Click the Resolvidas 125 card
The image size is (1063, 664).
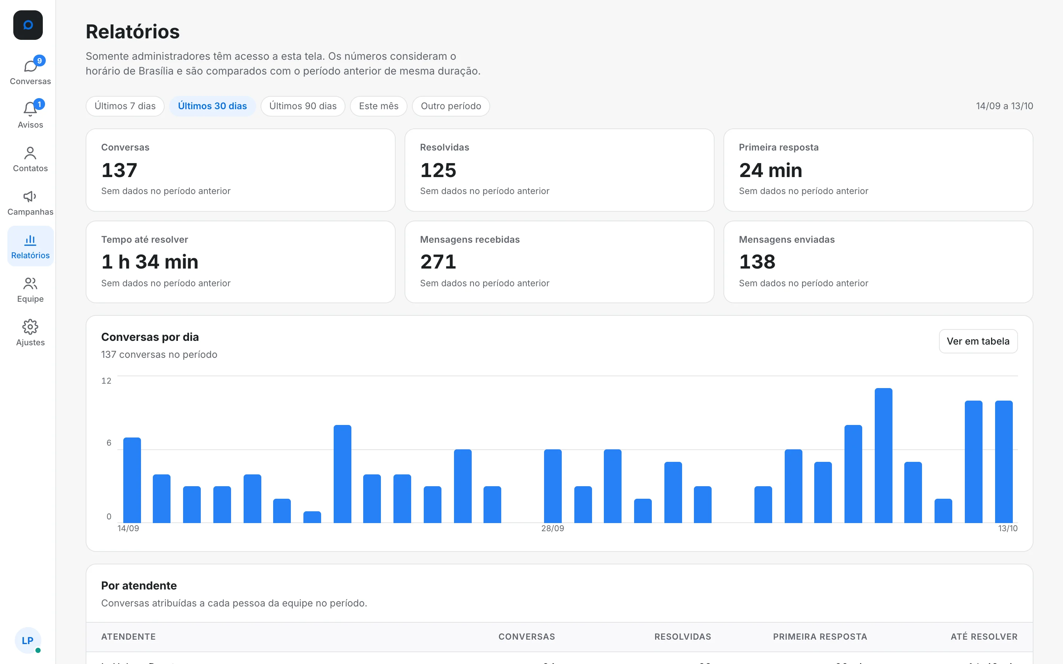click(560, 170)
